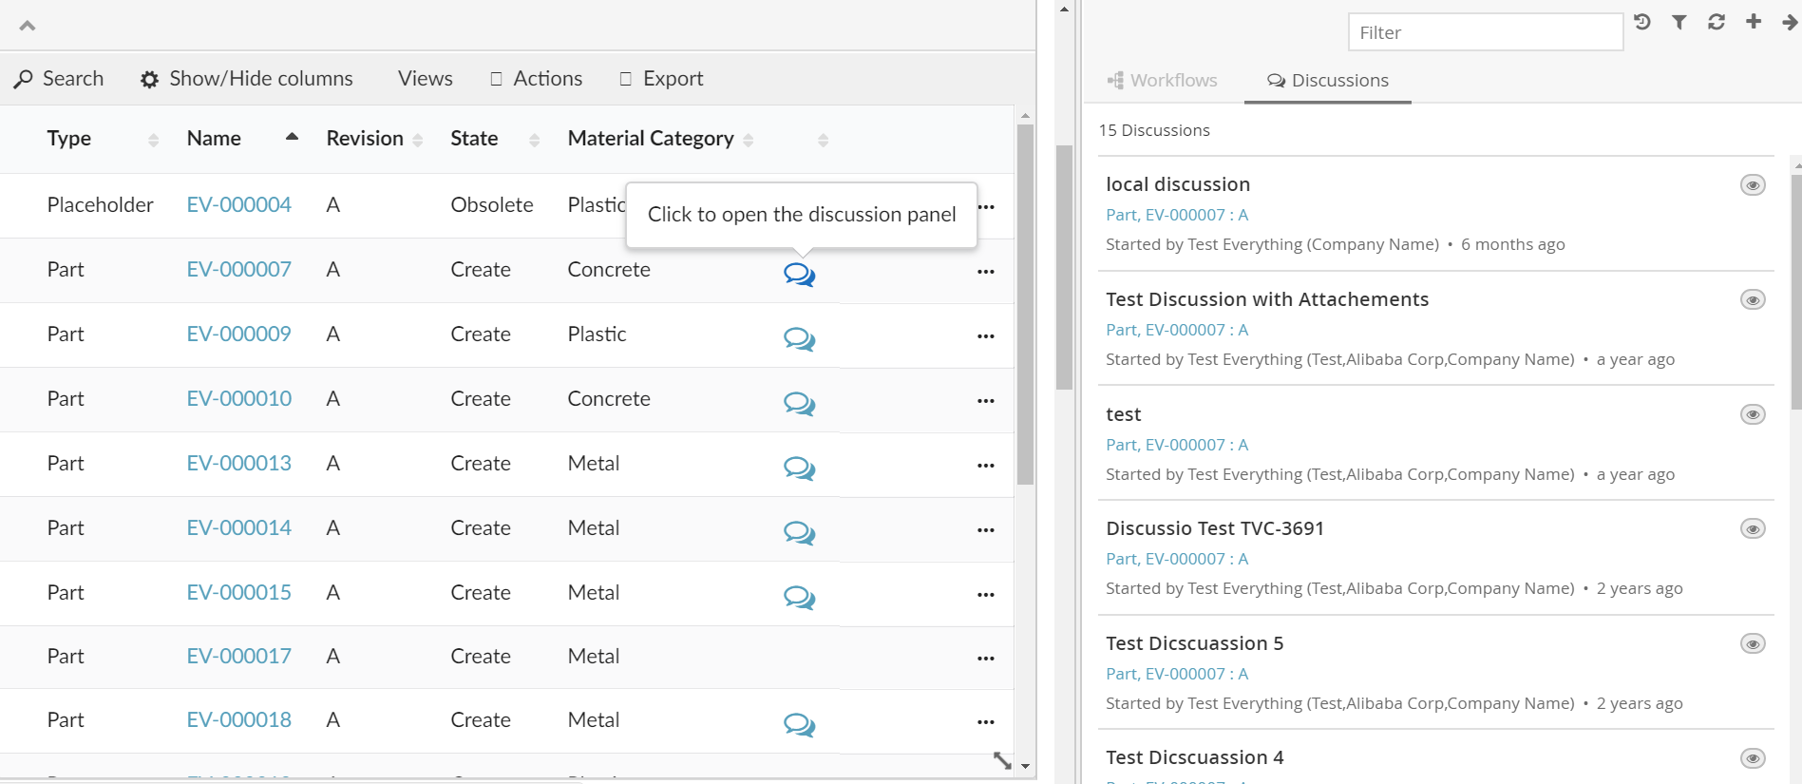Open the Export dropdown menu
1802x784 pixels.
click(662, 79)
